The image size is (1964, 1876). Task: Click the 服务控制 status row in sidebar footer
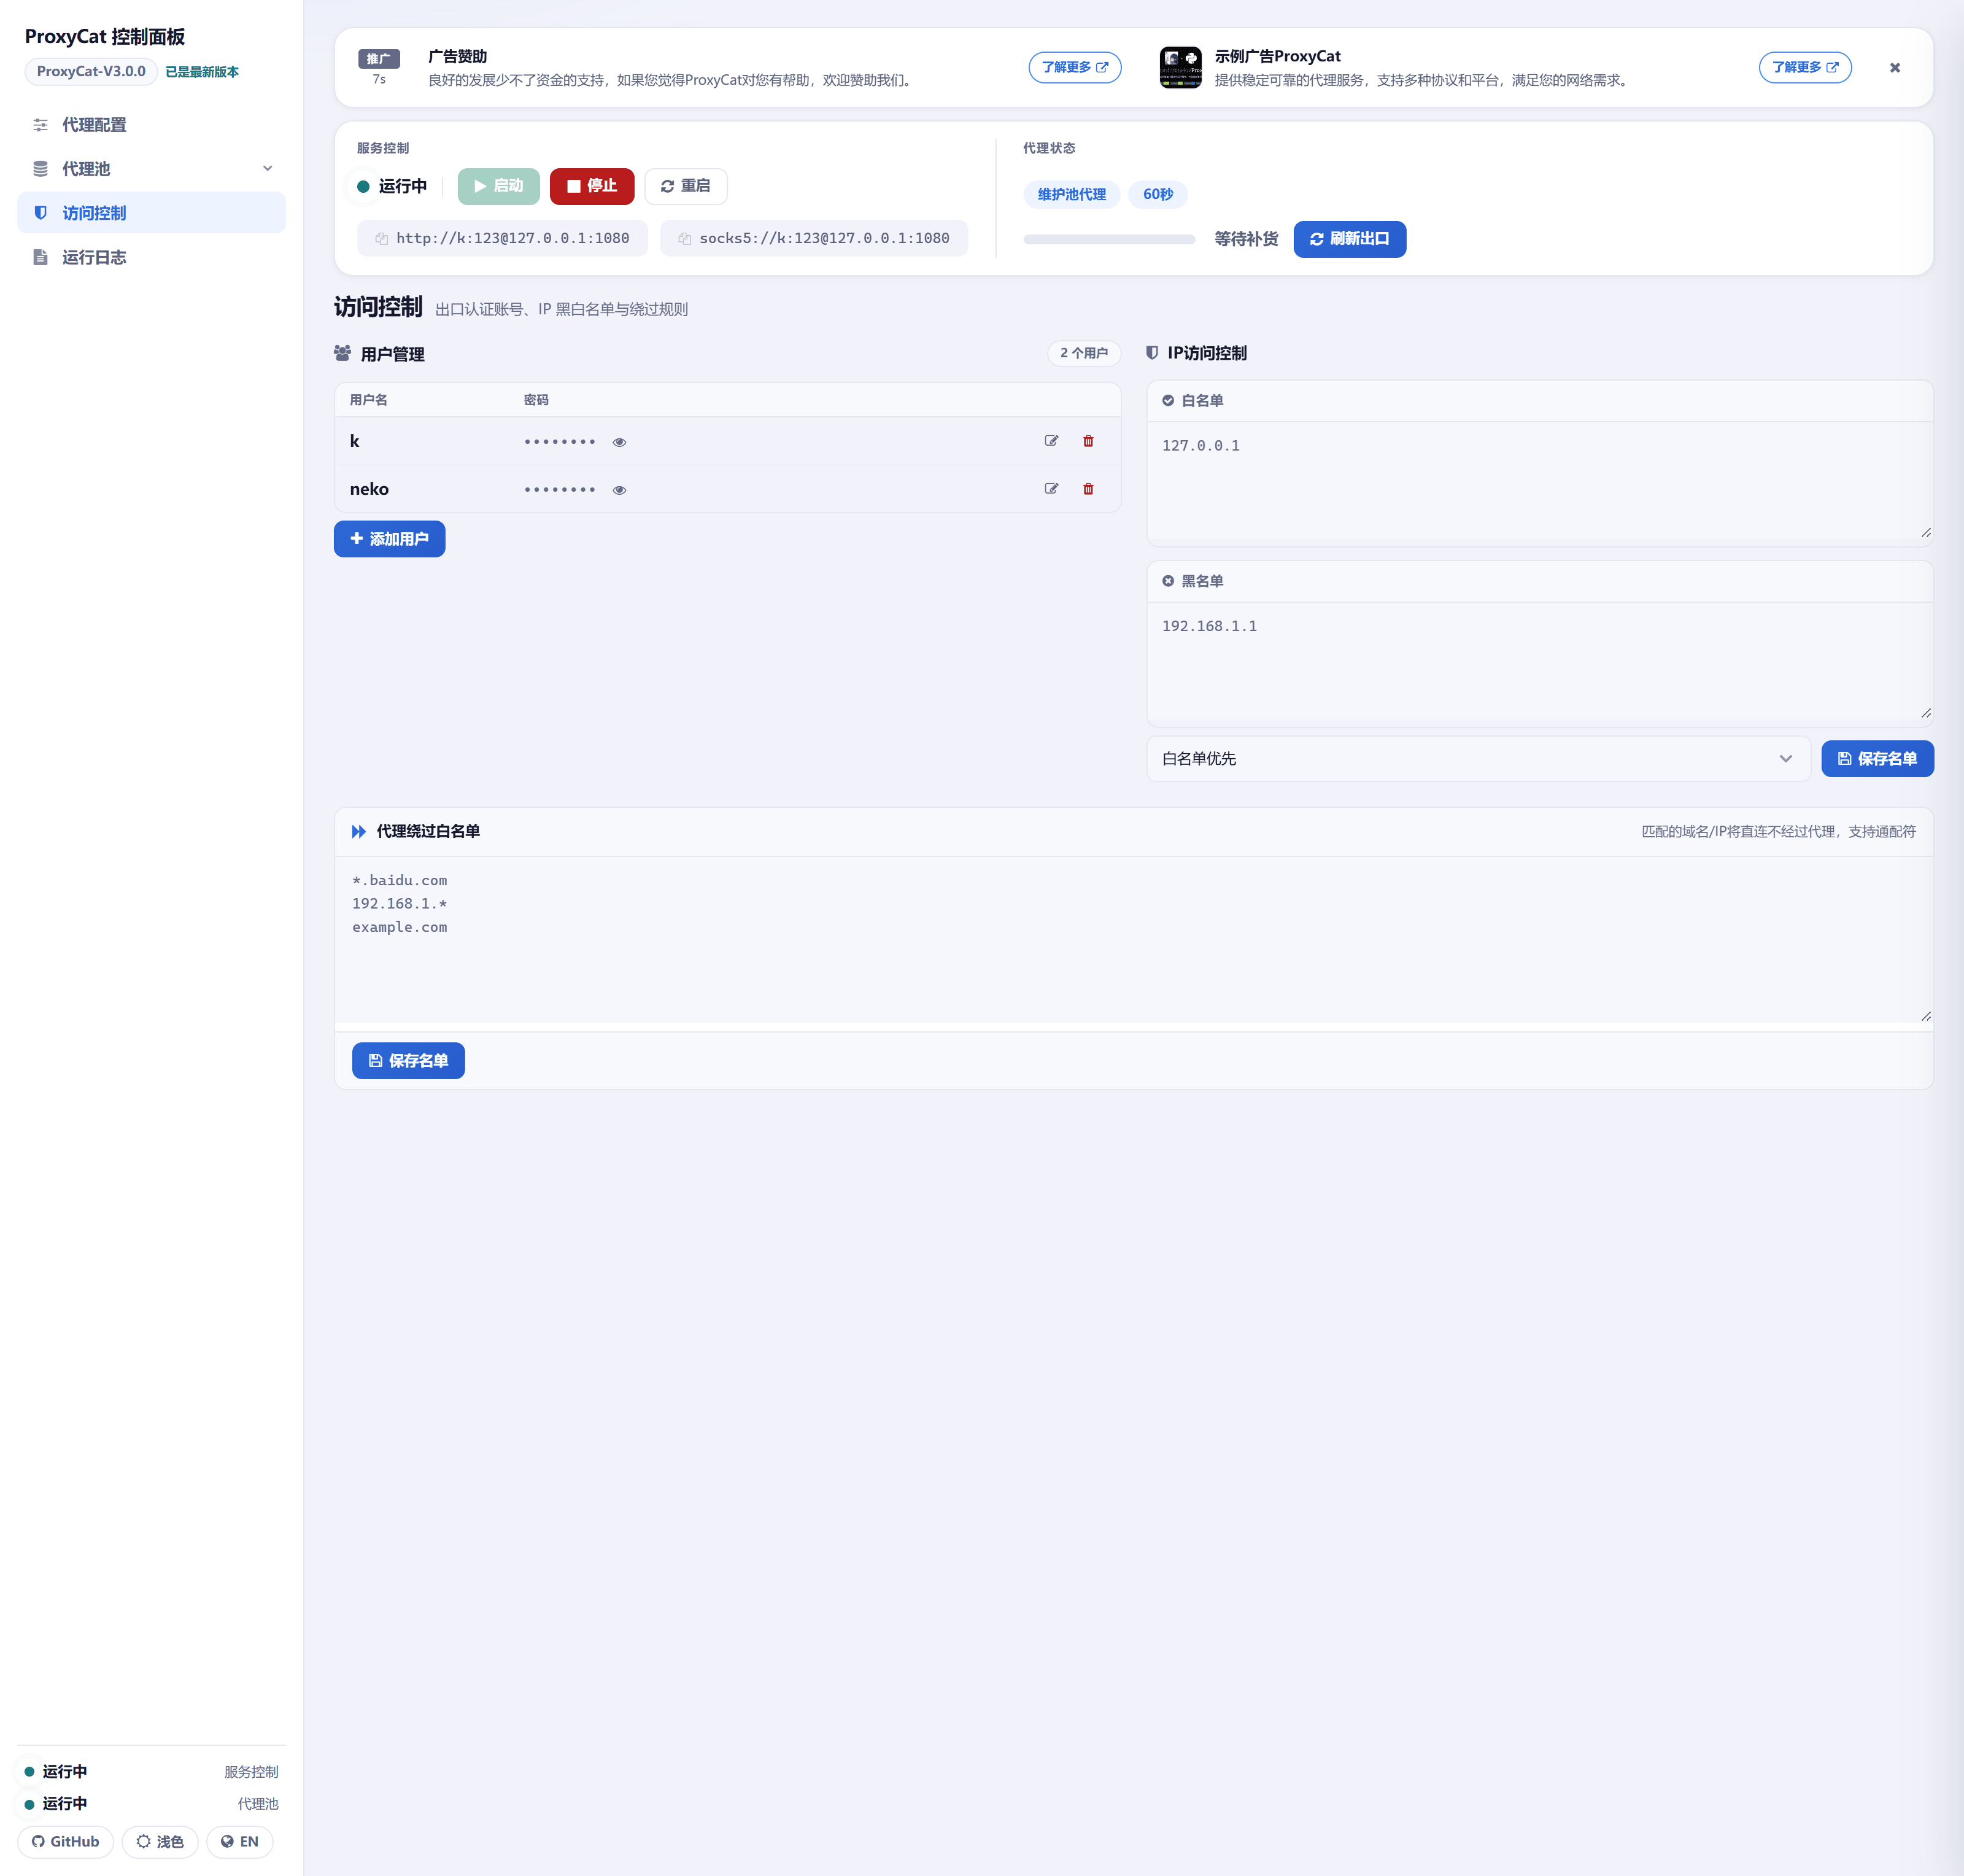(151, 1771)
